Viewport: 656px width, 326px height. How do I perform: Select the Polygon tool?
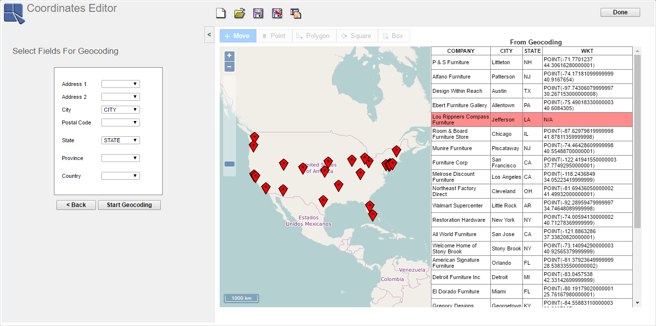314,36
